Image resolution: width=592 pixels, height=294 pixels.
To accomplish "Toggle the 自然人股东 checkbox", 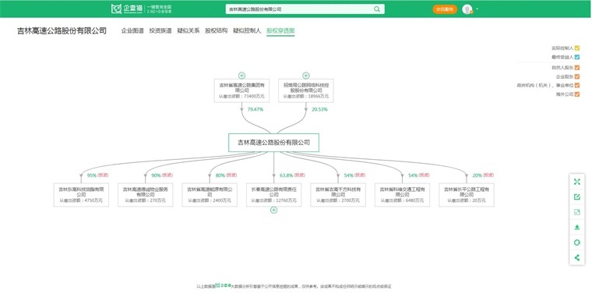I will [x=577, y=68].
